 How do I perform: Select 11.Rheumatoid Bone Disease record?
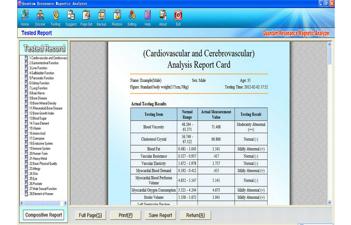(46, 108)
